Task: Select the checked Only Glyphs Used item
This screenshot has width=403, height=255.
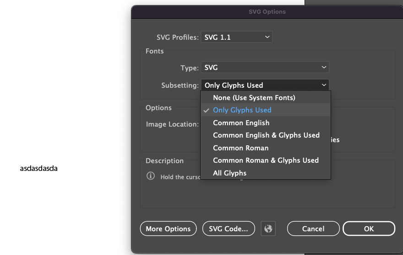Action: [x=242, y=110]
